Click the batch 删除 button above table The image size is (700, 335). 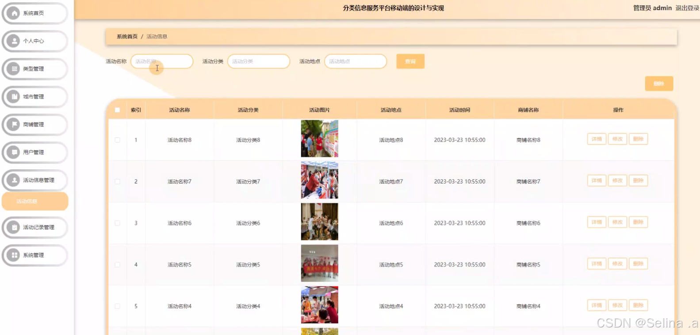point(659,84)
